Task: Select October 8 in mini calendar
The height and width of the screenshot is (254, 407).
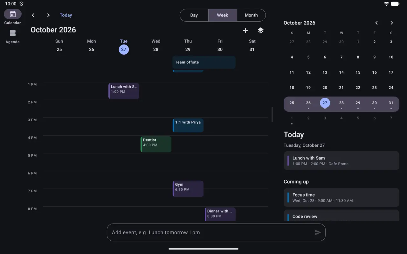Action: coord(358,57)
